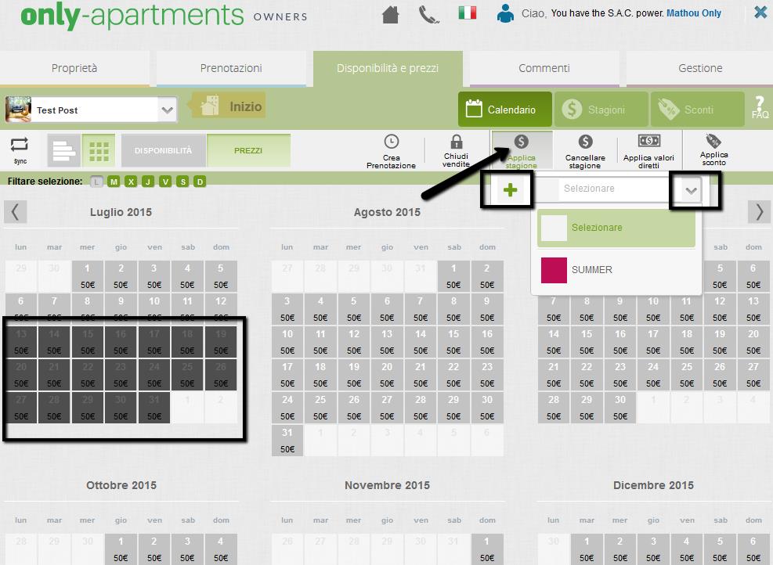Toggle the L weekday filter

click(x=96, y=182)
